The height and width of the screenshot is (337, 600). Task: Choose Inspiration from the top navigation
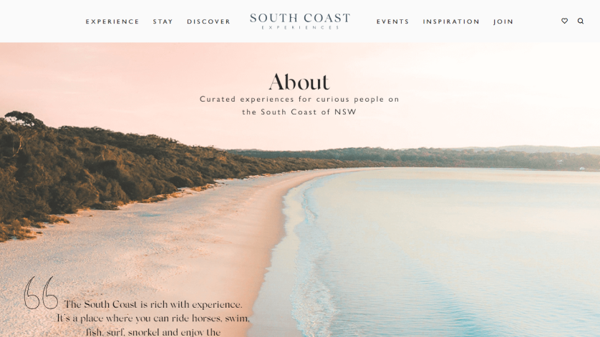(451, 21)
